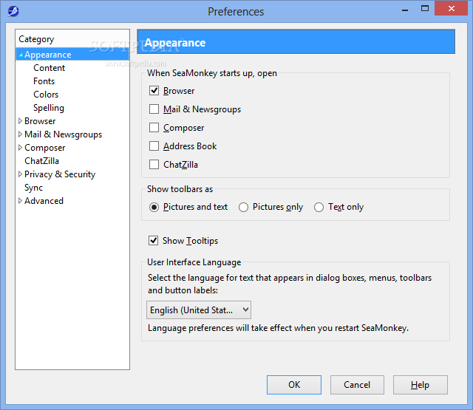Enable Mail & Newsgroups at startup
473x410 pixels.
154,109
